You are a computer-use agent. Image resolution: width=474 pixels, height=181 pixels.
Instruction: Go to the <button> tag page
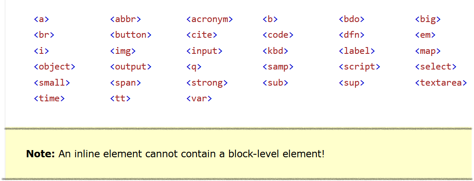coord(130,35)
